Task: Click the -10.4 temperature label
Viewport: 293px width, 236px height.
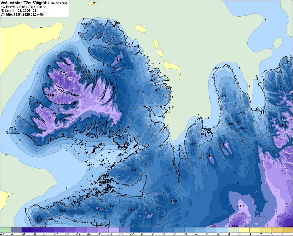Action: click(84, 72)
